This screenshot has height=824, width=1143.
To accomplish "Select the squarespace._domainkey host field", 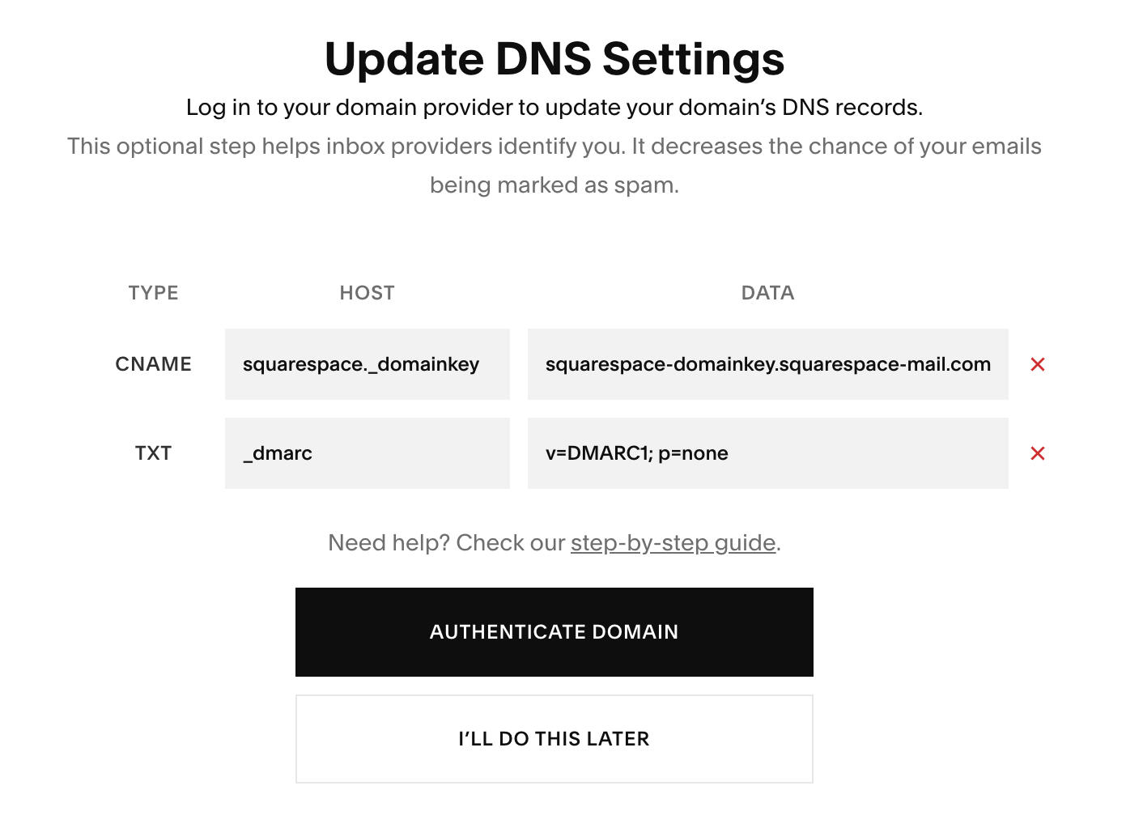I will coord(367,364).
